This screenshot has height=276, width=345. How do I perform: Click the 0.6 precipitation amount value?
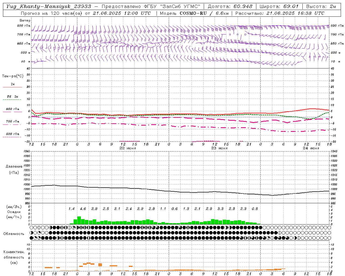pos(175,209)
